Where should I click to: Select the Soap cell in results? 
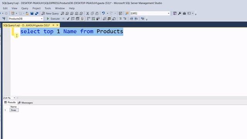[14, 110]
